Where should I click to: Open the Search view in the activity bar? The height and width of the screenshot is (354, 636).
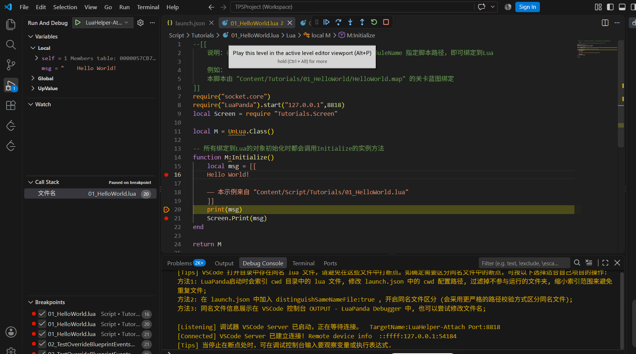coord(11,45)
